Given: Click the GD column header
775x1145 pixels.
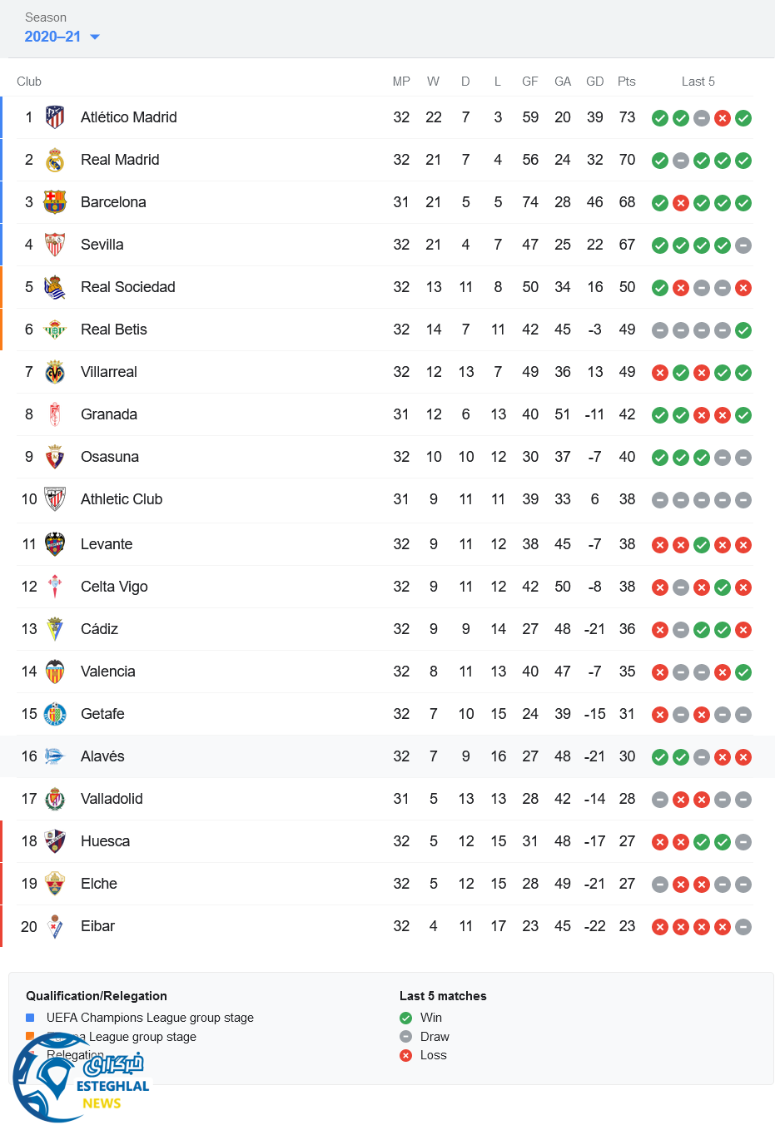Looking at the screenshot, I should [594, 82].
